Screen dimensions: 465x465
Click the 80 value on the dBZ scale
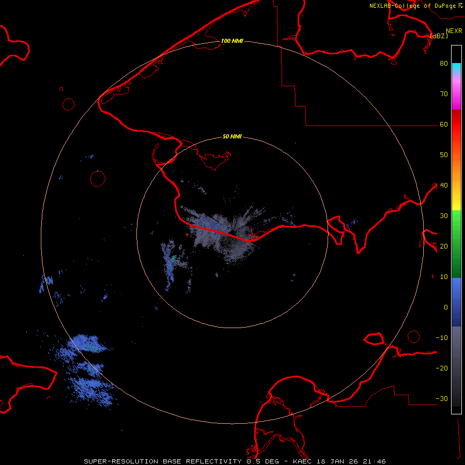coord(444,64)
